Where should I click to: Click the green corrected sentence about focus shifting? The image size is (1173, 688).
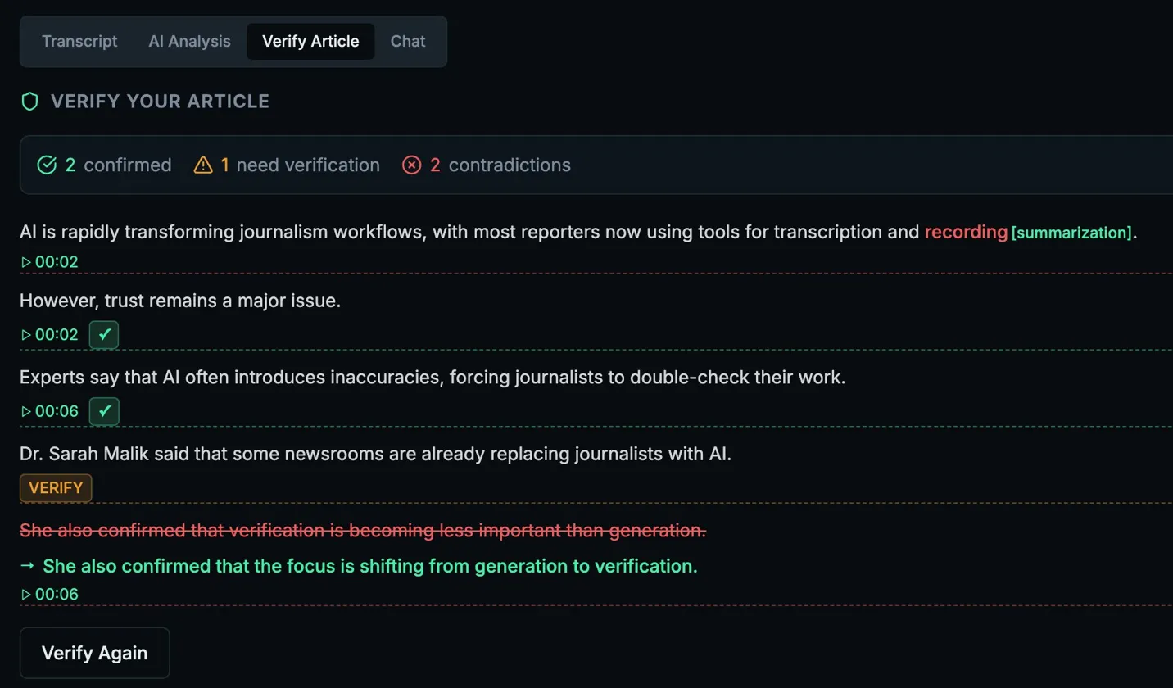pos(369,566)
